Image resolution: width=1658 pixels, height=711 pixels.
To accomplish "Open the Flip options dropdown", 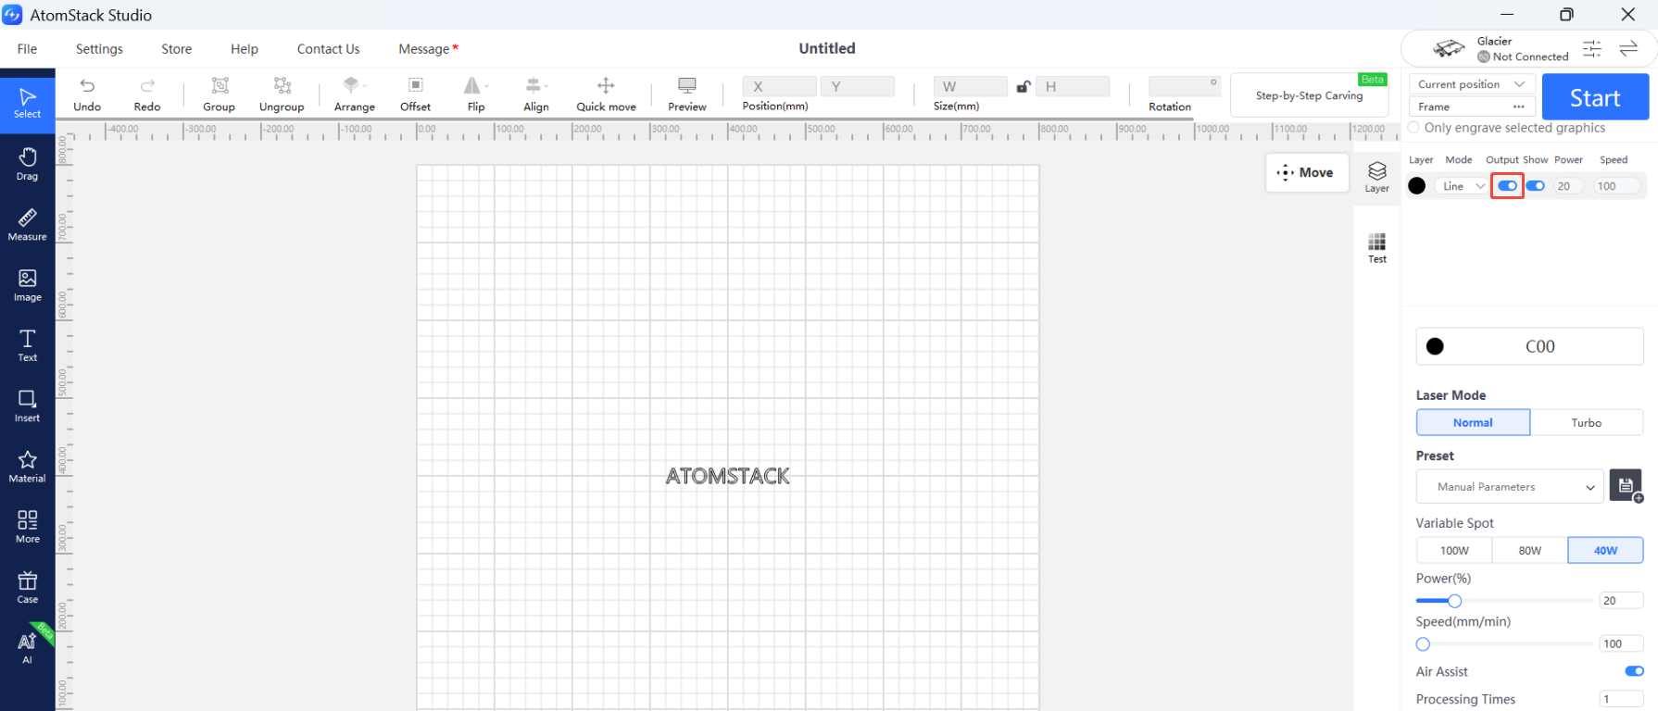I will 476,94.
